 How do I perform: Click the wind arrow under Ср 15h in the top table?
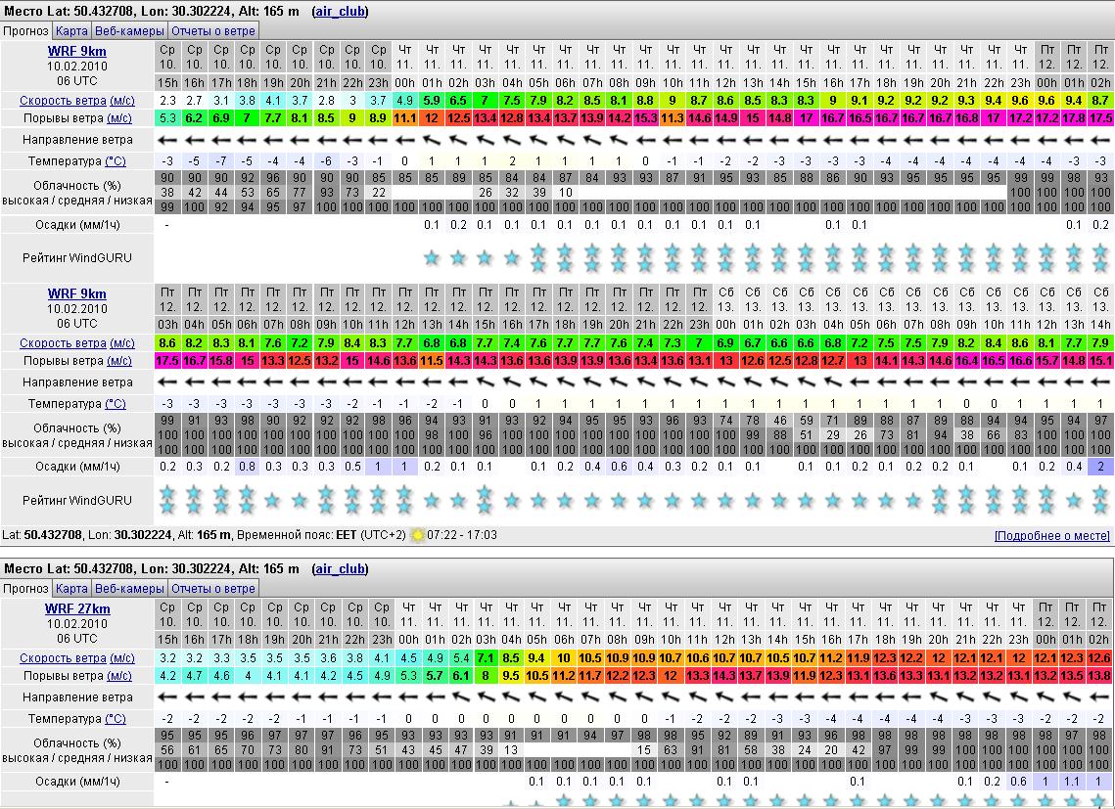(167, 139)
